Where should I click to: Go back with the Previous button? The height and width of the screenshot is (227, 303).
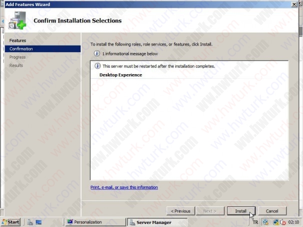[x=180, y=211]
